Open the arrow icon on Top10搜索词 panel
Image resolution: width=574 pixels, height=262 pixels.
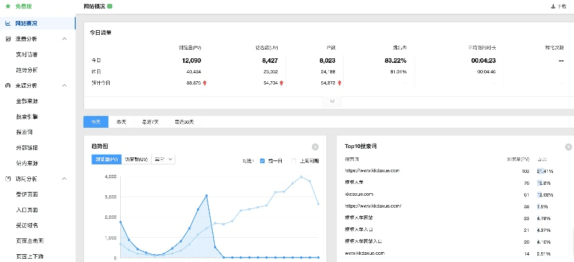[567, 147]
